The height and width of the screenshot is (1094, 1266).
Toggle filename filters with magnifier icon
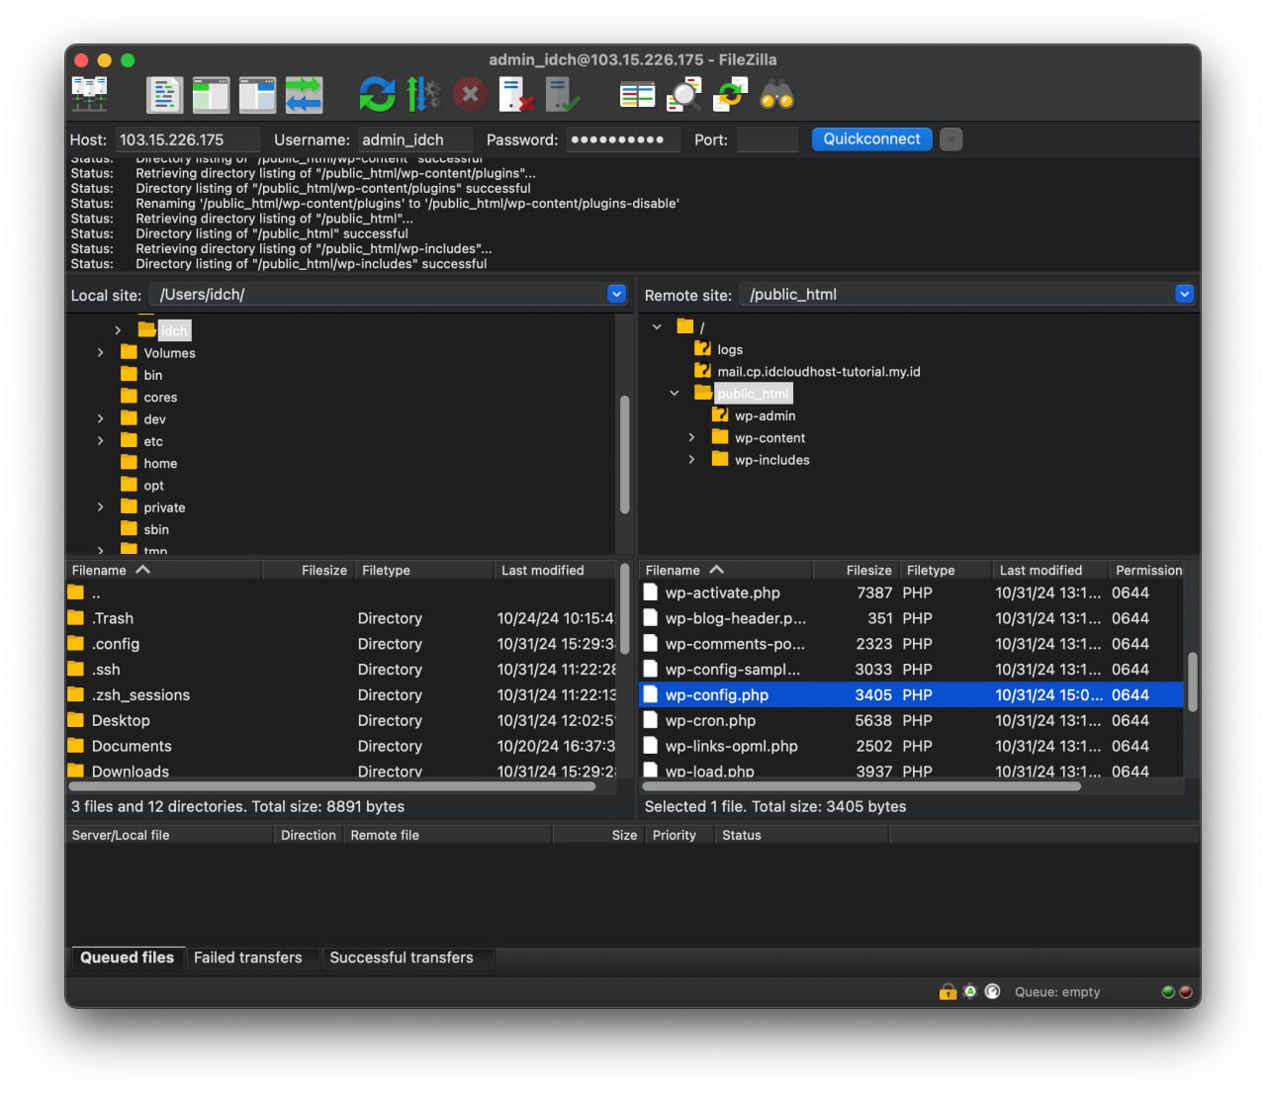point(683,95)
